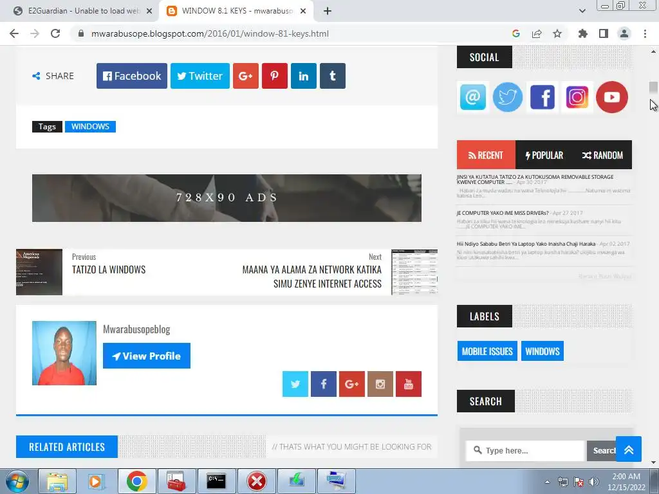This screenshot has height=494, width=659.
Task: Click the Google Plus share icon
Action: point(246,76)
